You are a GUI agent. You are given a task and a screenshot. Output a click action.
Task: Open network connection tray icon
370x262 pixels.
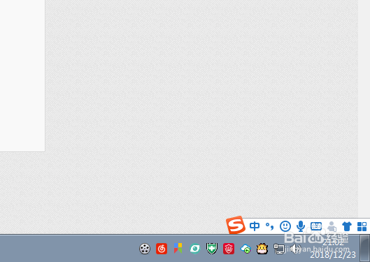coord(279,249)
